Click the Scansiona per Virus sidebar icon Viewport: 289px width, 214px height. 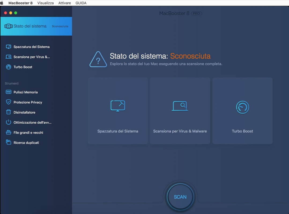9,57
